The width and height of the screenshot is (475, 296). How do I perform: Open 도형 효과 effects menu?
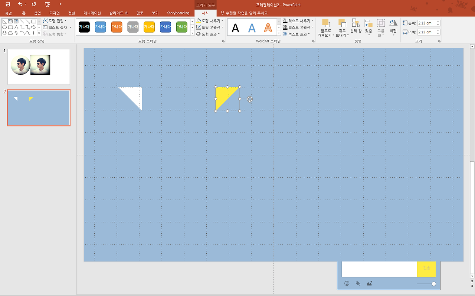coord(208,34)
